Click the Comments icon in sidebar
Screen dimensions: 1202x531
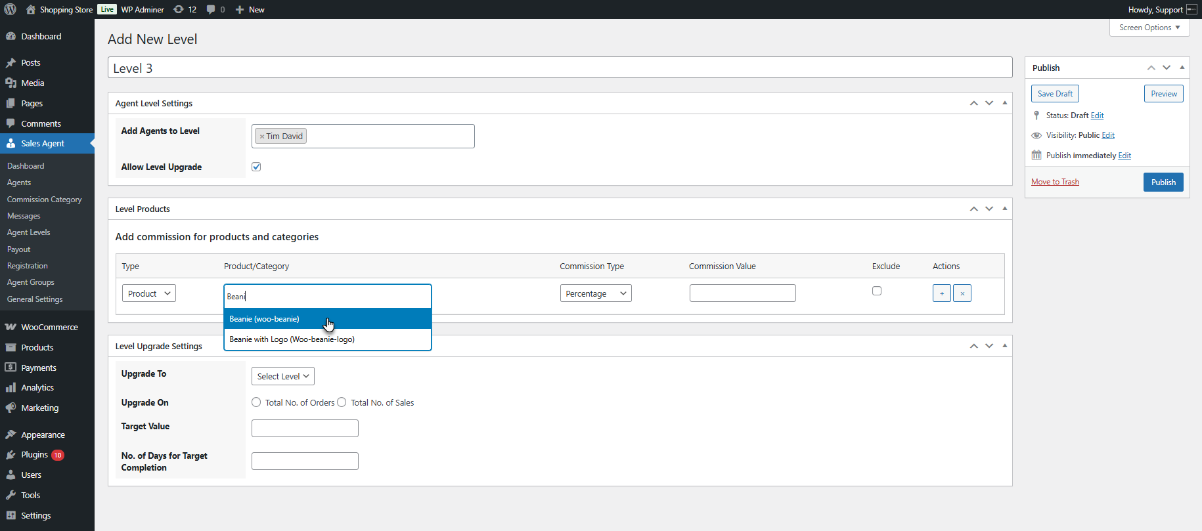(x=11, y=123)
